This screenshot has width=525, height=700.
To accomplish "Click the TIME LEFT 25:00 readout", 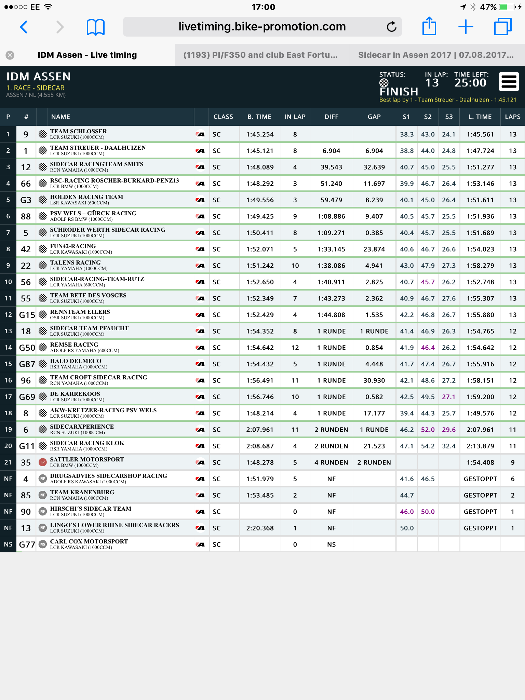I will [x=470, y=83].
